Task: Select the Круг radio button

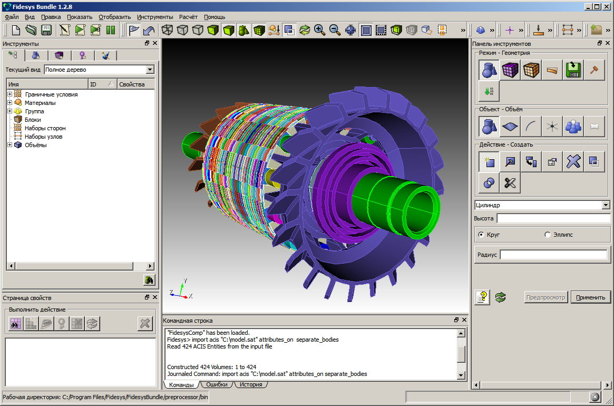Action: [x=481, y=235]
